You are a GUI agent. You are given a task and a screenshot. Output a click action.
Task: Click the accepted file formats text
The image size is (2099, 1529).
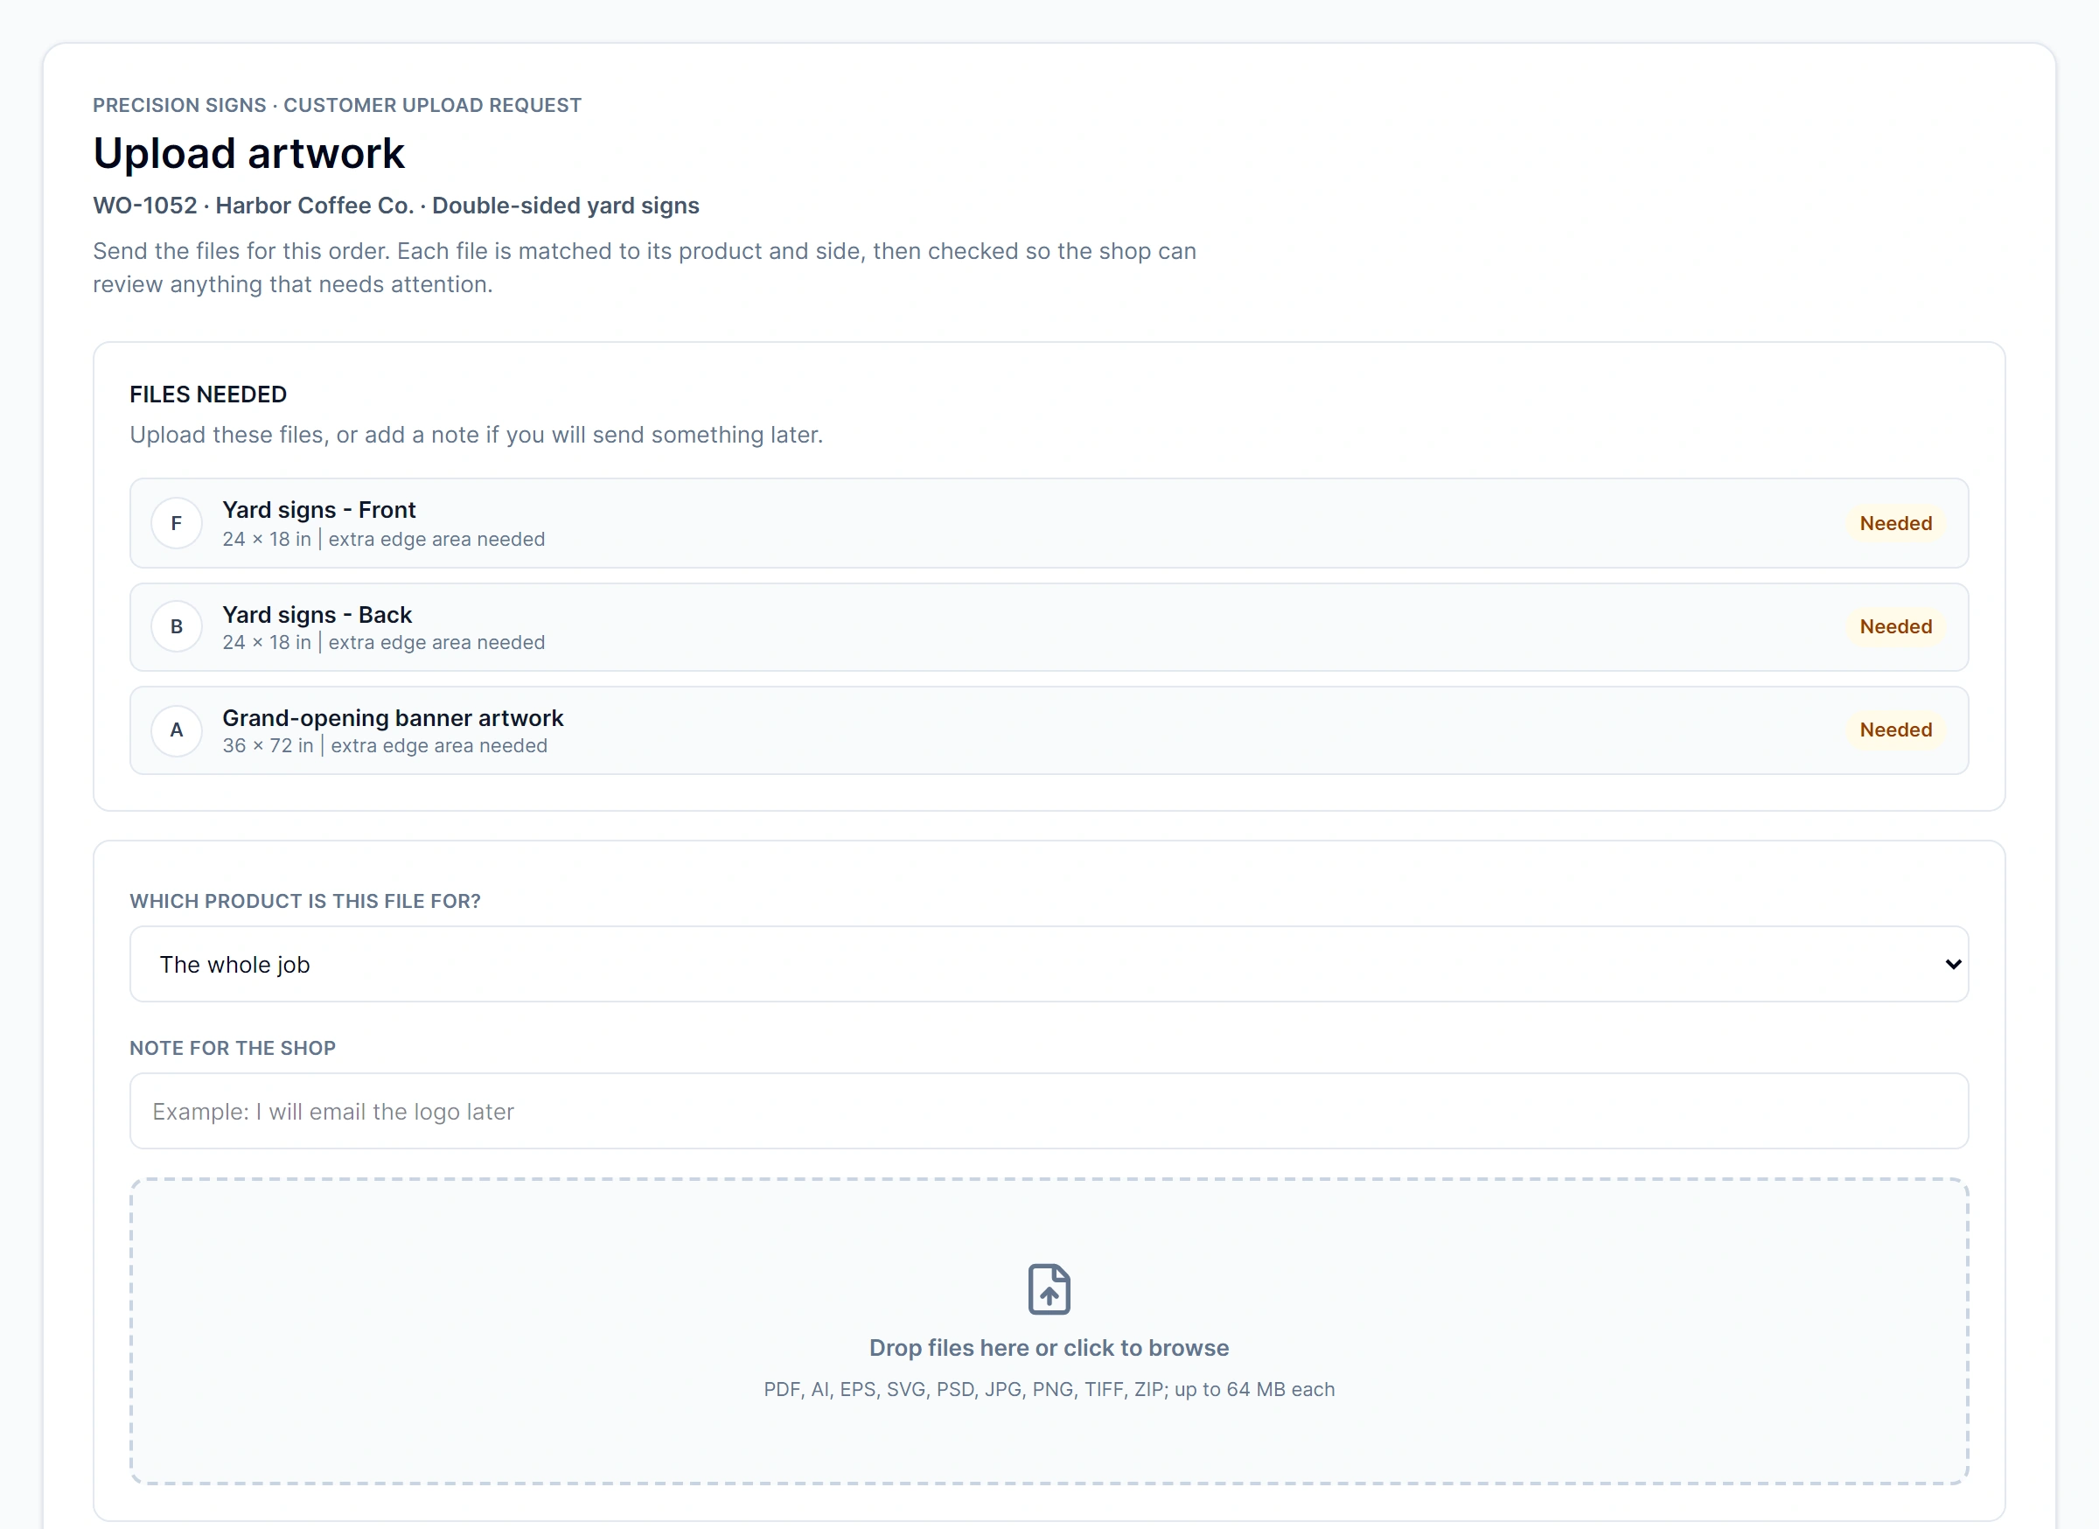pos(1049,1389)
